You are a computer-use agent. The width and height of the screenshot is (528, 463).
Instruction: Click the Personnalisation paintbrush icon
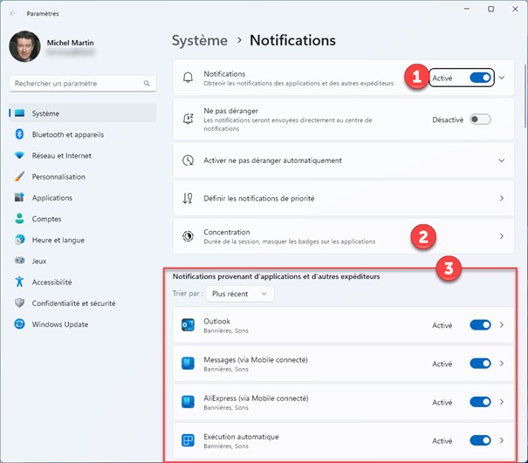pos(19,176)
